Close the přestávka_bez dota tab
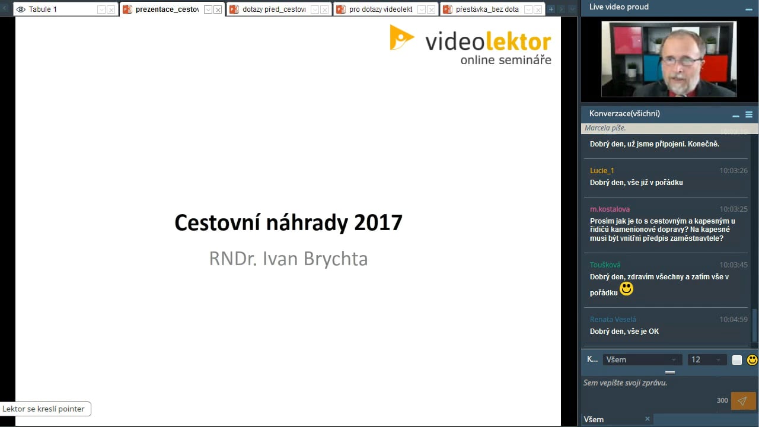 [x=538, y=9]
